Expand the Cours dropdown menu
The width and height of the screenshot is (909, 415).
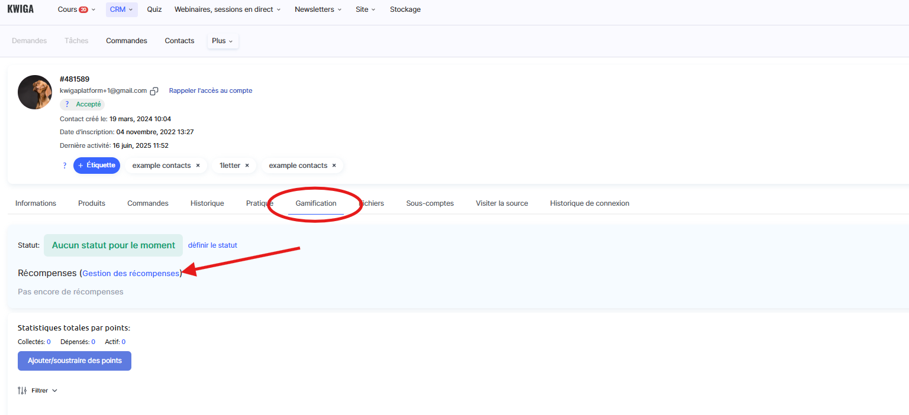pyautogui.click(x=73, y=9)
